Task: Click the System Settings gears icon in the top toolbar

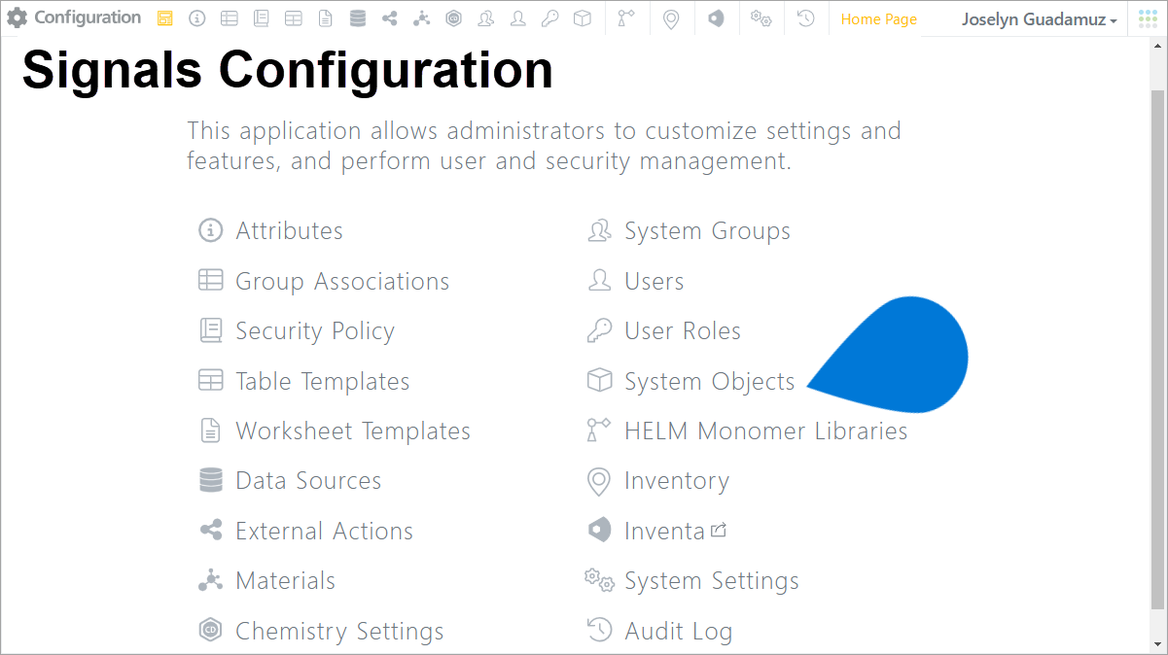Action: (761, 18)
